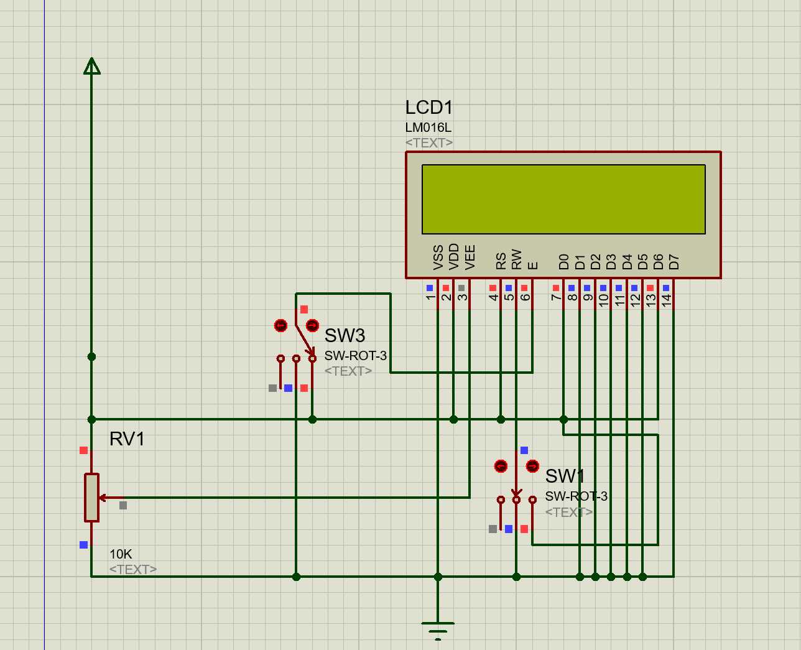This screenshot has height=650, width=801.
Task: Click the right actuator button of SW3
Action: [x=312, y=325]
